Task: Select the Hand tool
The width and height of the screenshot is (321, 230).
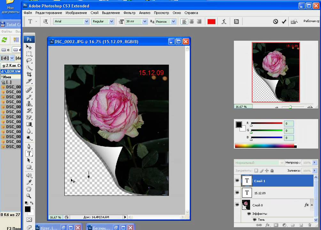Action: click(29, 189)
